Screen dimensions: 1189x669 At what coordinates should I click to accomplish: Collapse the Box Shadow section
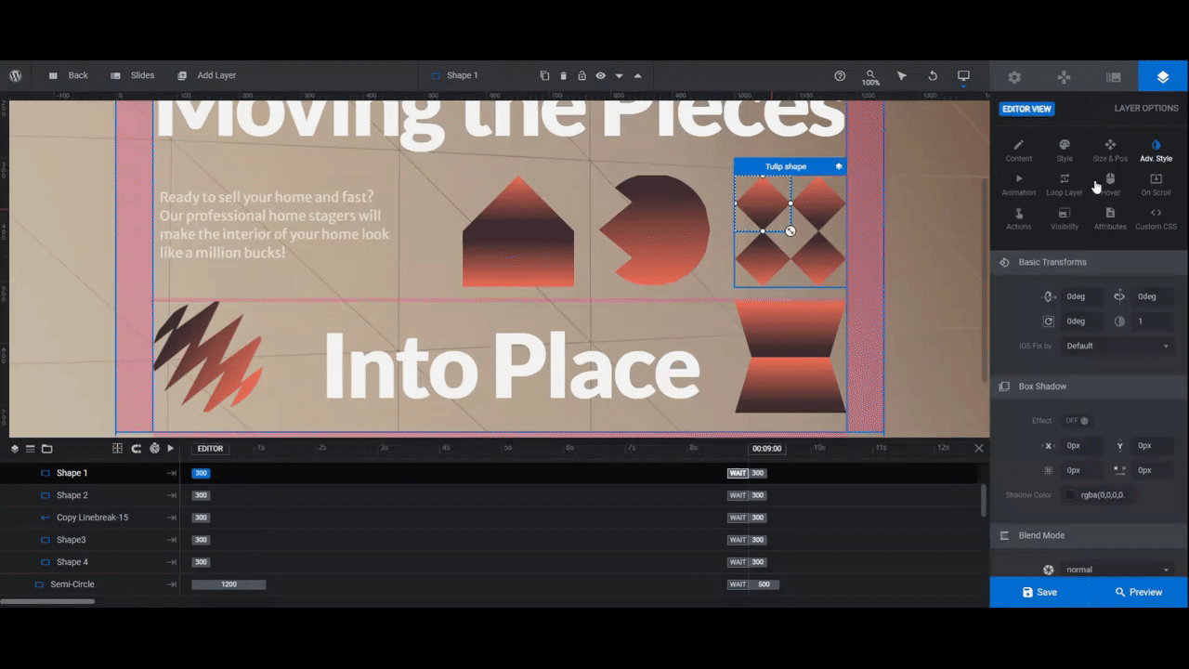tap(1089, 387)
